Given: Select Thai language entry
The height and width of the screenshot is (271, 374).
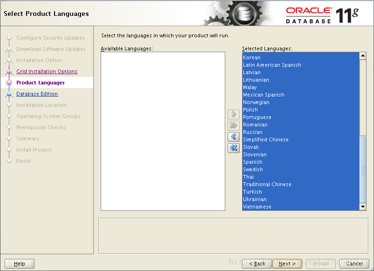Looking at the screenshot, I should click(301, 177).
